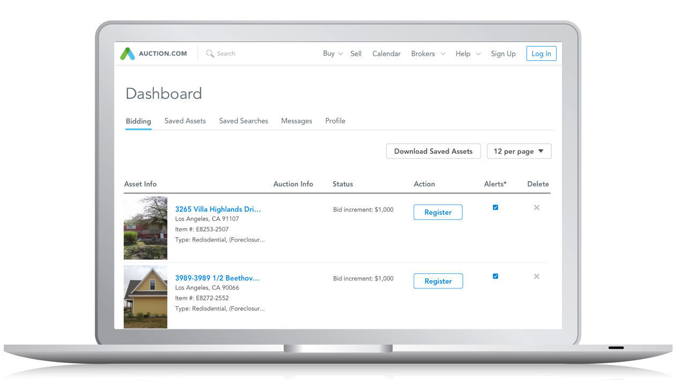Click the Auction.com logo icon
676x388 pixels.
pos(127,54)
